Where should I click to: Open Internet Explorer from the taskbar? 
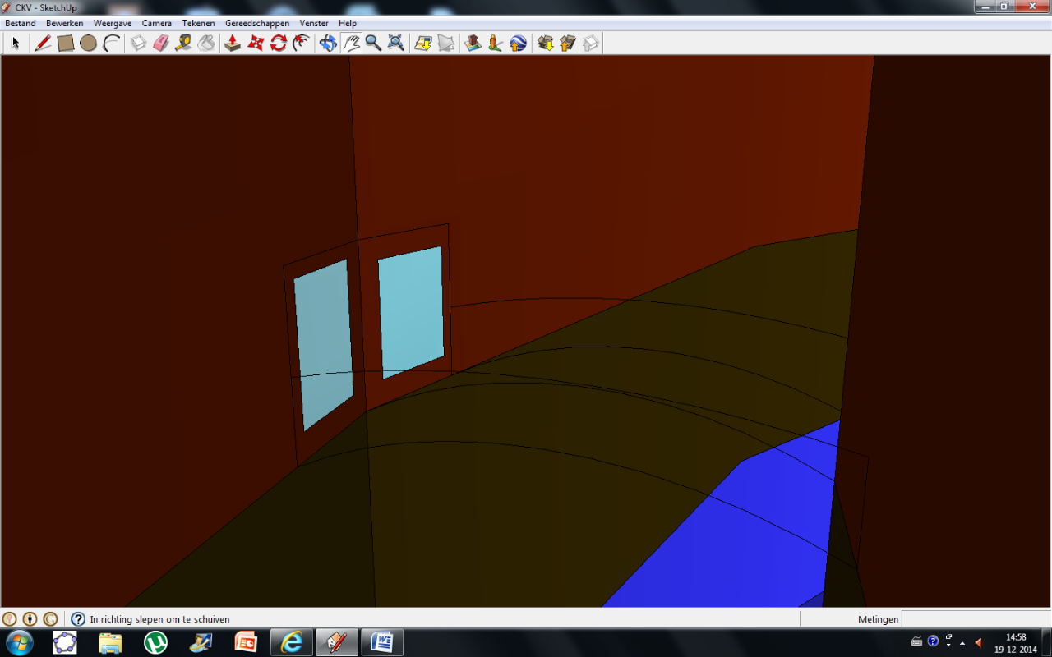coord(291,642)
